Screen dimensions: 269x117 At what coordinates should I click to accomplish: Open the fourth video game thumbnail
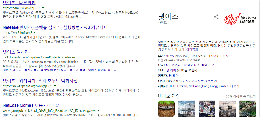(x=227, y=109)
